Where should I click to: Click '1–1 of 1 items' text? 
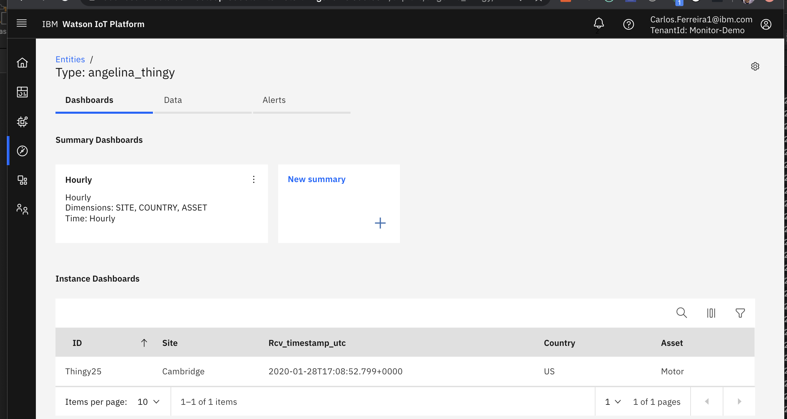coord(208,402)
